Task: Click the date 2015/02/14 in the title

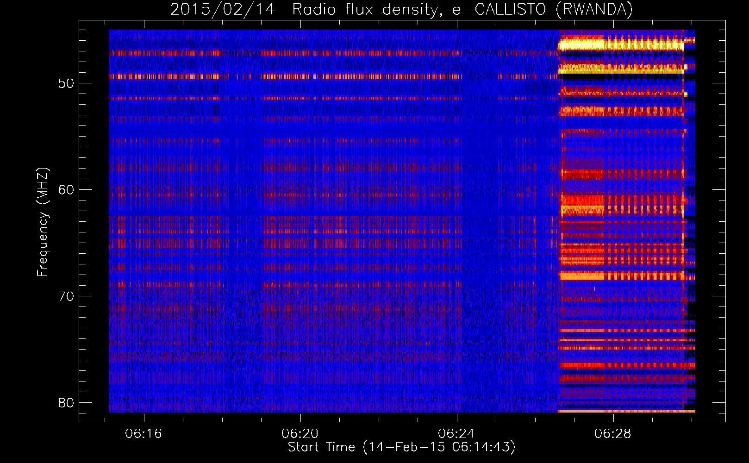Action: click(222, 9)
